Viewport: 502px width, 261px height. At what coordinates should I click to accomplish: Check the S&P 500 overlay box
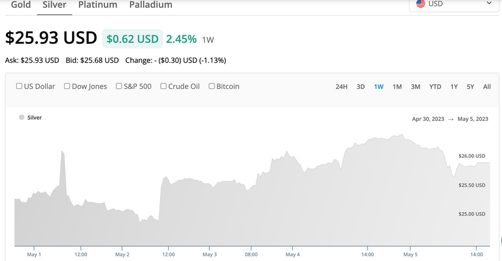tap(119, 86)
